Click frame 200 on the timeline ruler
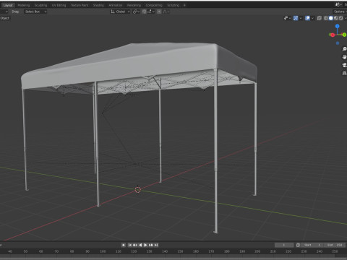The width and height of the screenshot is (347, 260). click(x=257, y=251)
